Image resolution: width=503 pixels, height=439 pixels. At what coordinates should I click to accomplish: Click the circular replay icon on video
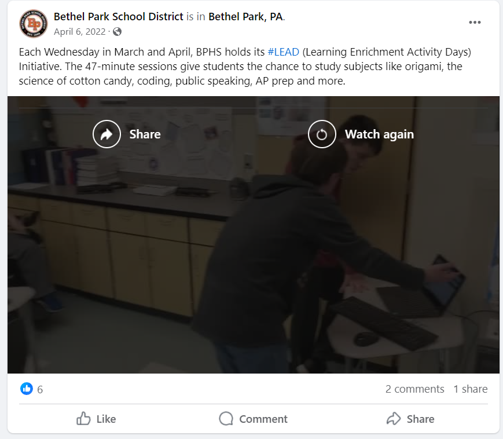322,134
